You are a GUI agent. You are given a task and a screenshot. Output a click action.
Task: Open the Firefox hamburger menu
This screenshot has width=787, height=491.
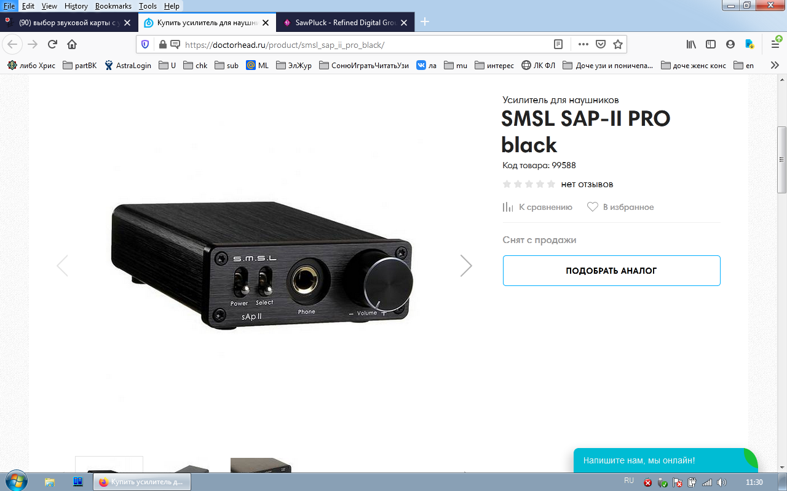775,44
